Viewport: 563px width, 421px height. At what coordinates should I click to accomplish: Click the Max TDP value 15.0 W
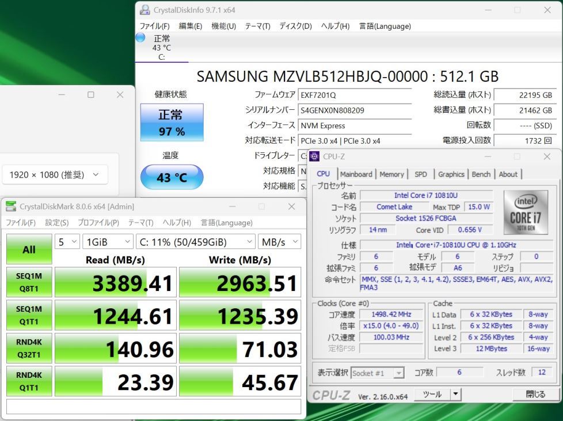coord(479,206)
